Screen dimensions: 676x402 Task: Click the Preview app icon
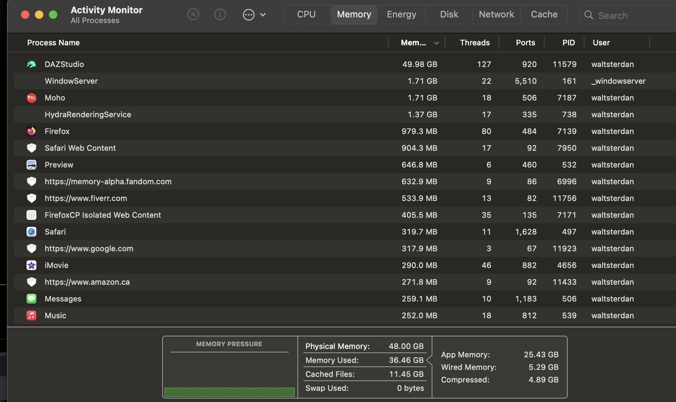(x=31, y=165)
